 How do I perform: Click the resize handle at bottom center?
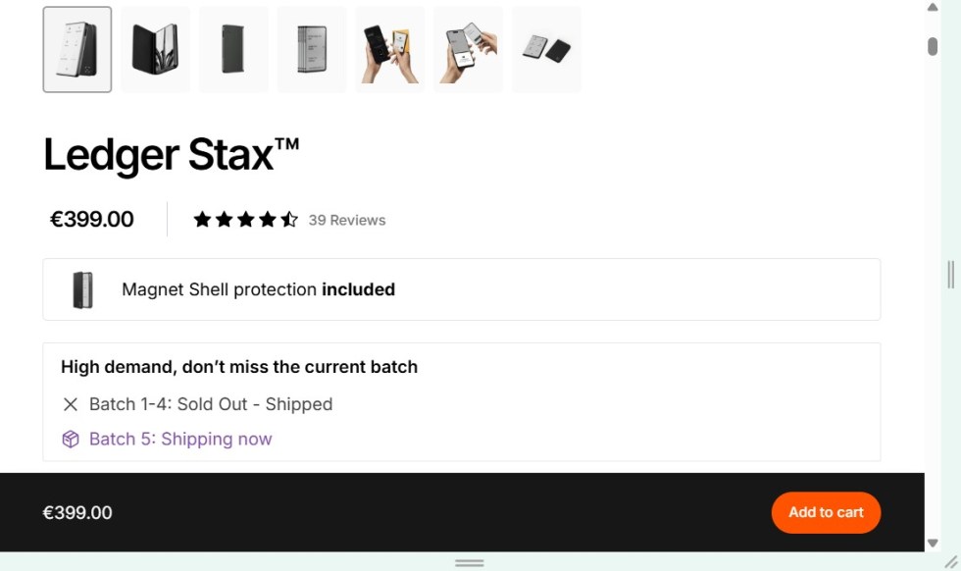[x=470, y=562]
